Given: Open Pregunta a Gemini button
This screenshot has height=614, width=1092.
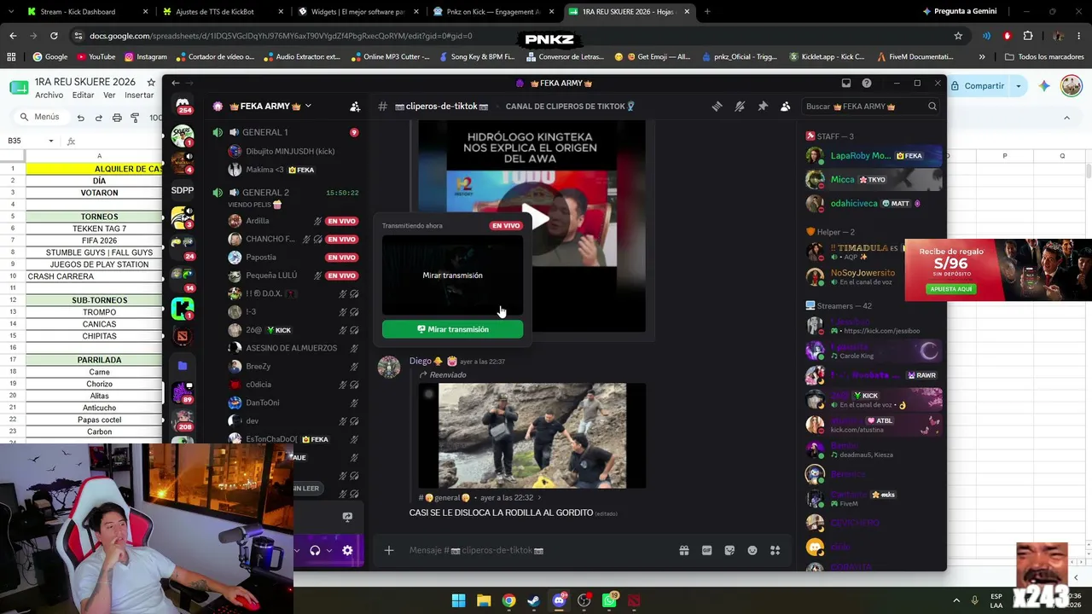Looking at the screenshot, I should pos(958,12).
